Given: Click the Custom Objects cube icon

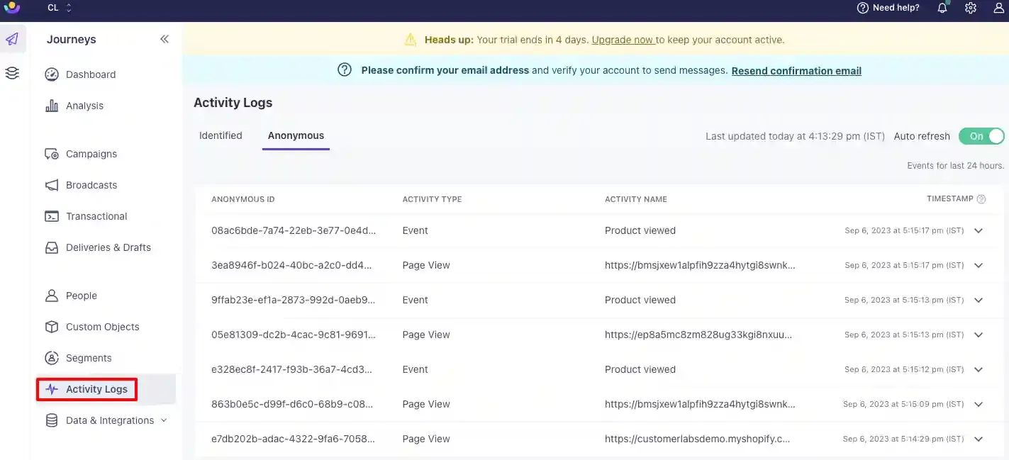Looking at the screenshot, I should (52, 327).
